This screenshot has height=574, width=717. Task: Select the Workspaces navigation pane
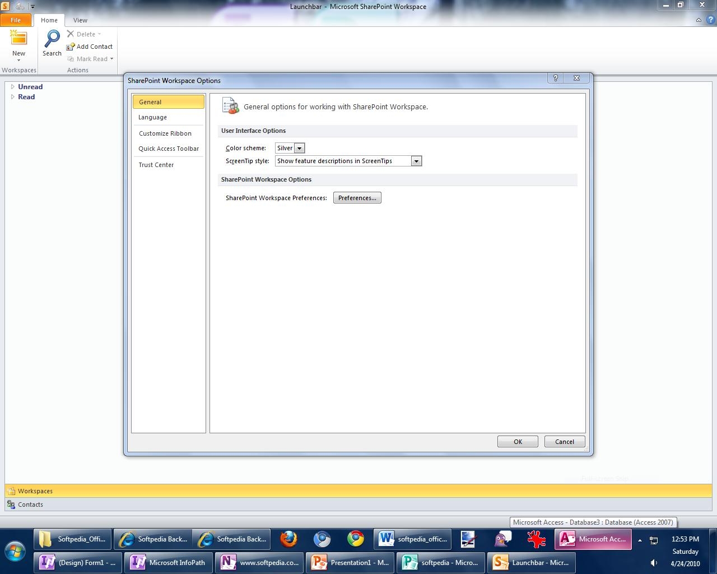(x=358, y=491)
